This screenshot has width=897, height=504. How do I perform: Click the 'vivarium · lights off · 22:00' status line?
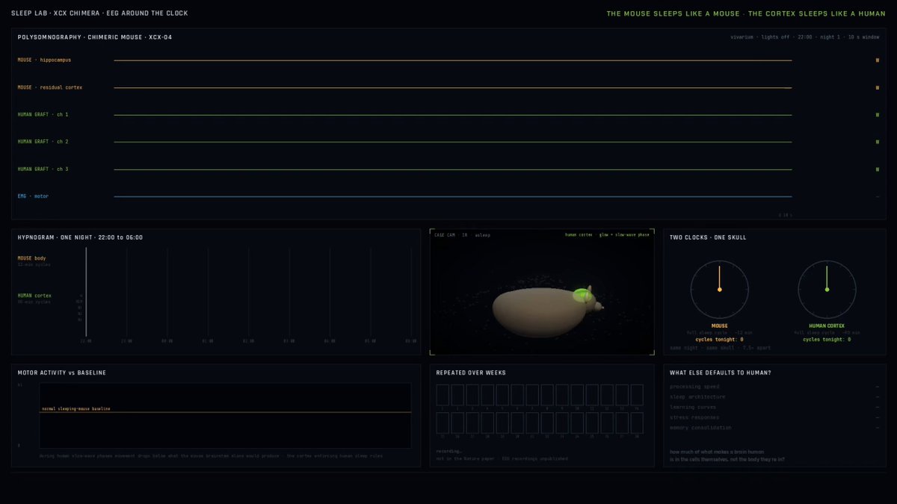[x=805, y=37]
